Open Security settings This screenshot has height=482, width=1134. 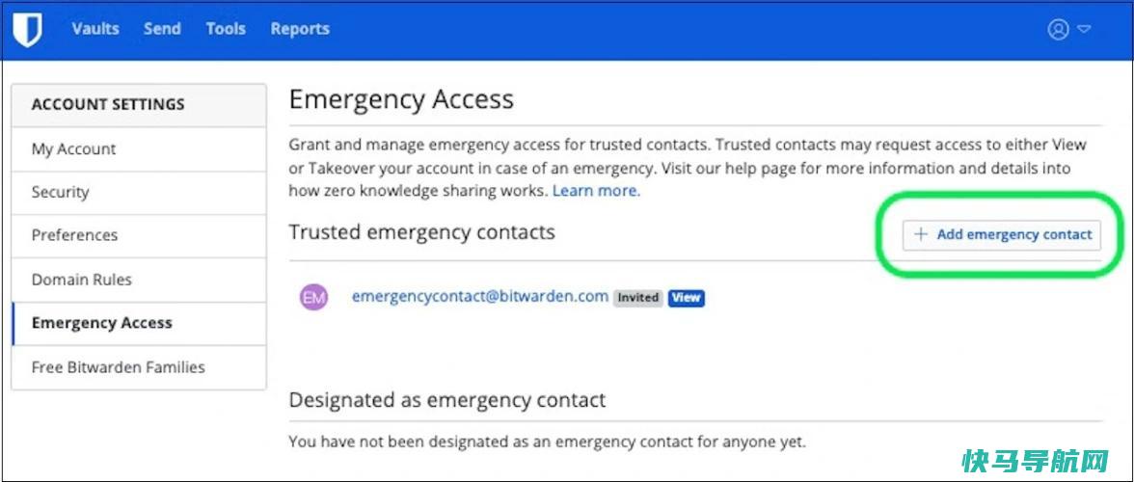[x=139, y=192]
